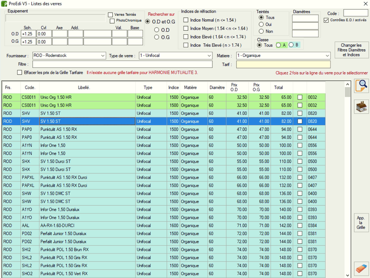Viewport: 370px width, 278px height.
Task: Open the Type de verre dropdown
Action: tap(209, 56)
